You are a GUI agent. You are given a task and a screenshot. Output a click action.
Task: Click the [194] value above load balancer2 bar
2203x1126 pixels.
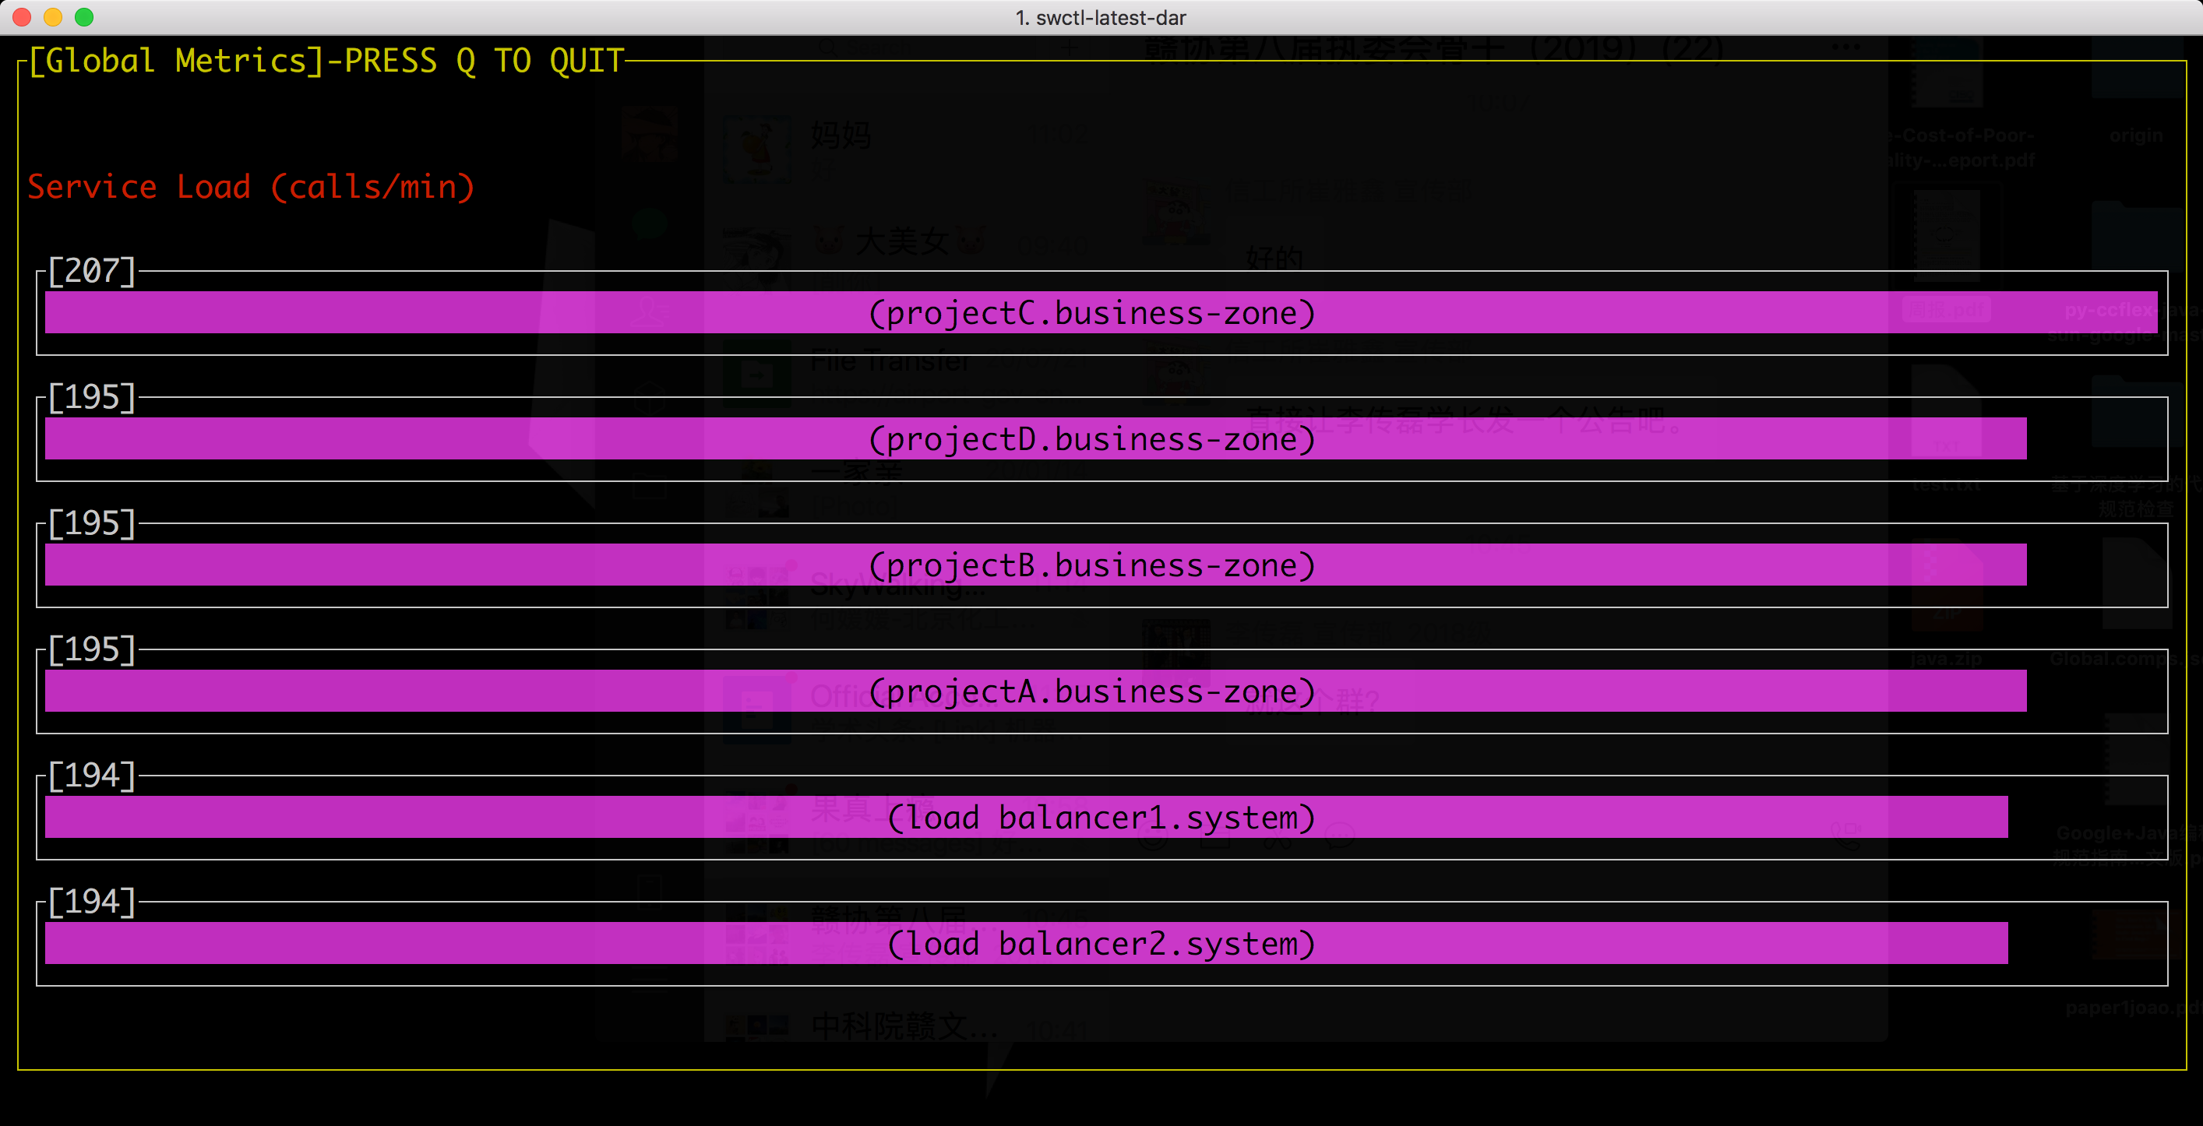point(91,901)
